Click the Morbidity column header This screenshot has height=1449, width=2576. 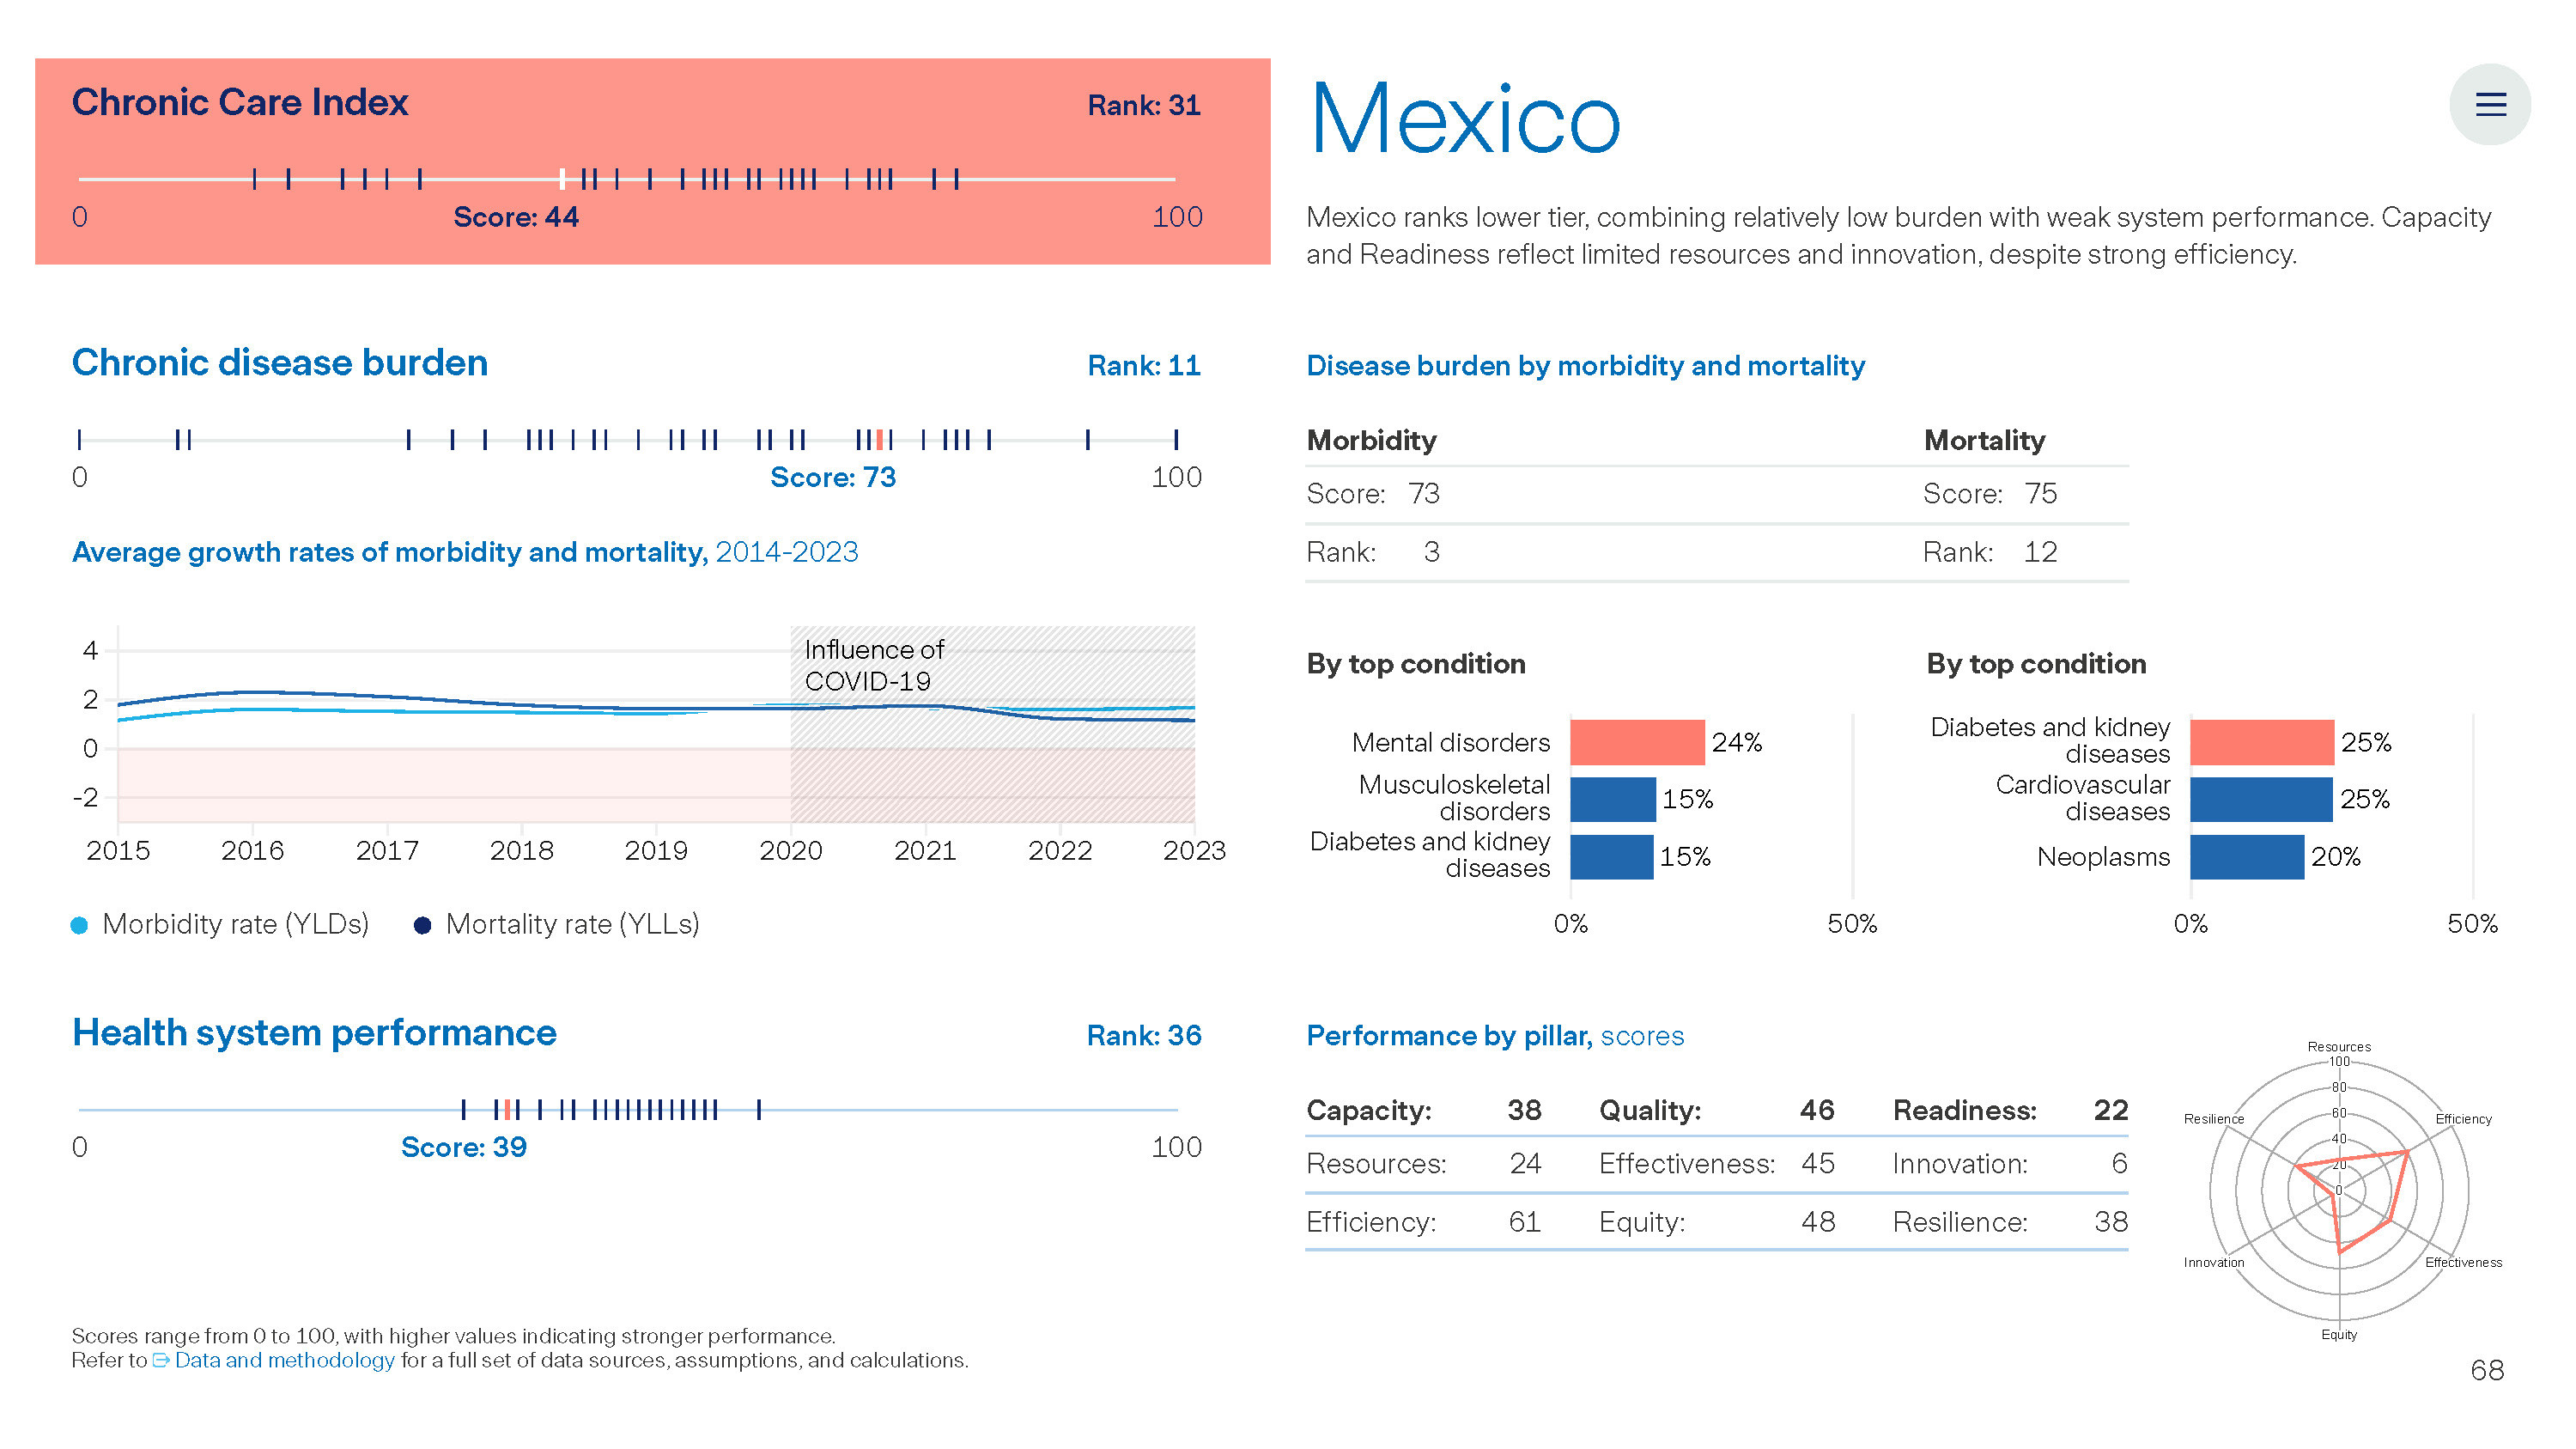point(1371,440)
